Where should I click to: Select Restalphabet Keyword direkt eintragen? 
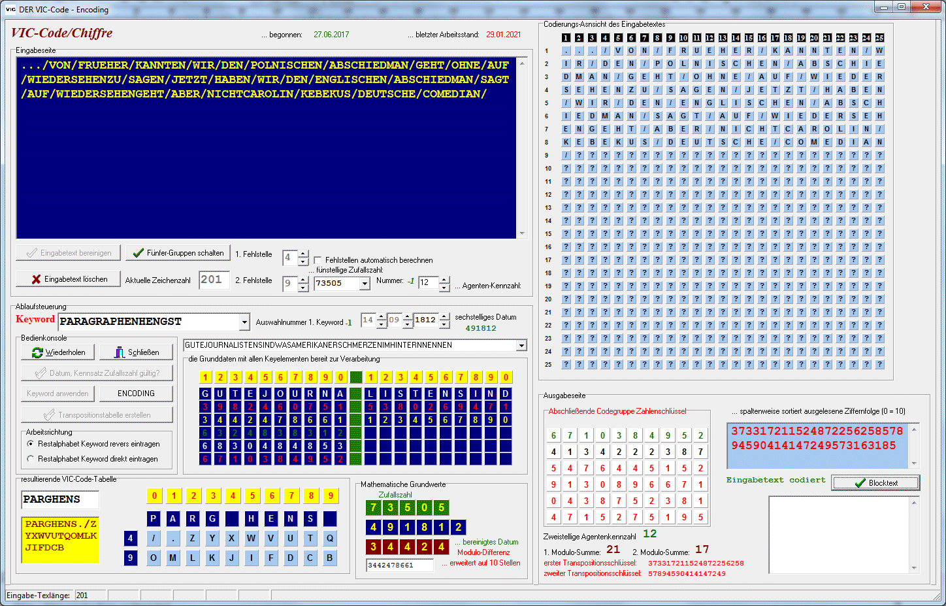coord(31,459)
